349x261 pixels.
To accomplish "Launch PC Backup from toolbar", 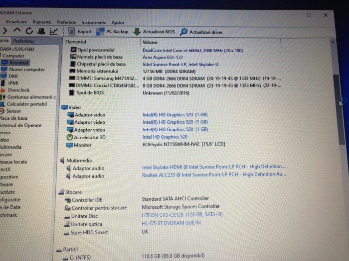I will [x=112, y=31].
